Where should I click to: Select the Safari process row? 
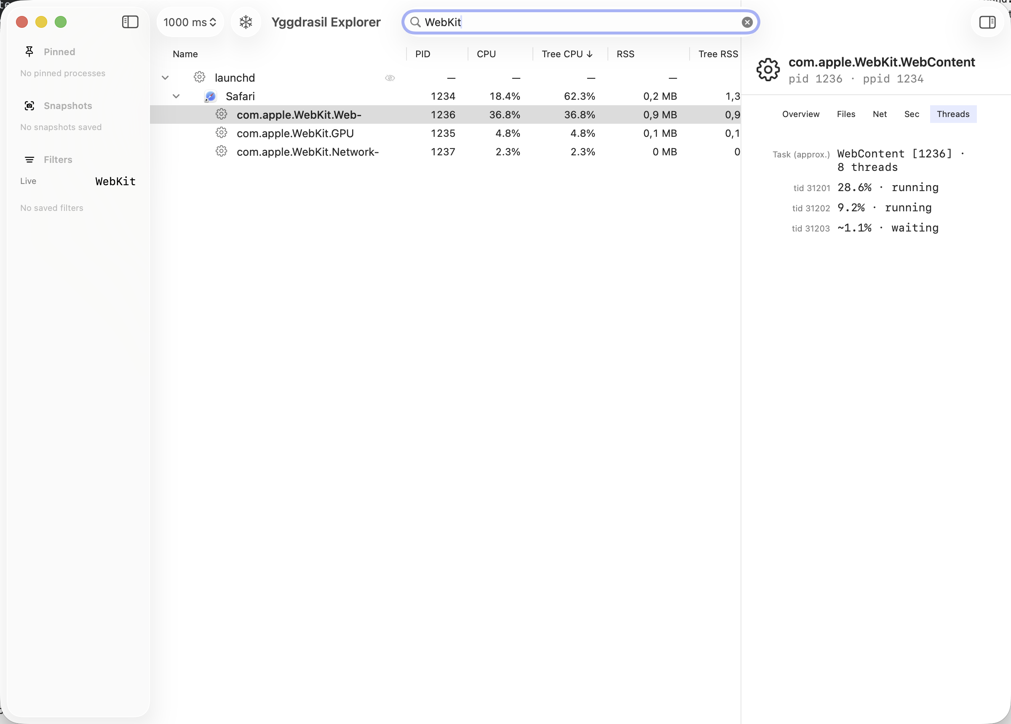[x=445, y=96]
